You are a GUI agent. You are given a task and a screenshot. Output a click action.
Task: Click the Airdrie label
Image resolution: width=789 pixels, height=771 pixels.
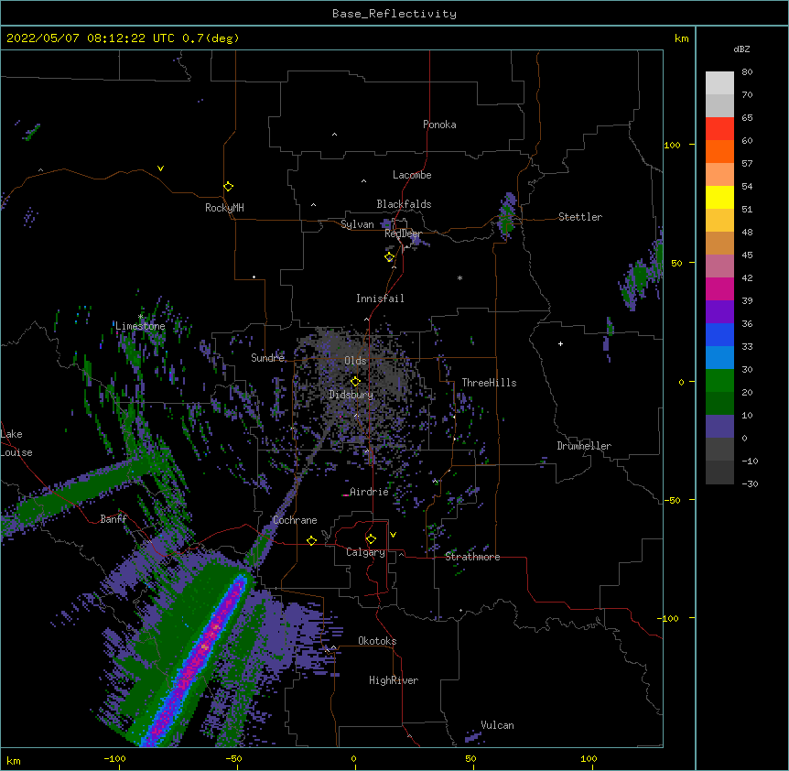[x=369, y=492]
